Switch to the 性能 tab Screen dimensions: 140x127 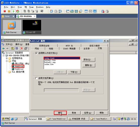point(51,49)
